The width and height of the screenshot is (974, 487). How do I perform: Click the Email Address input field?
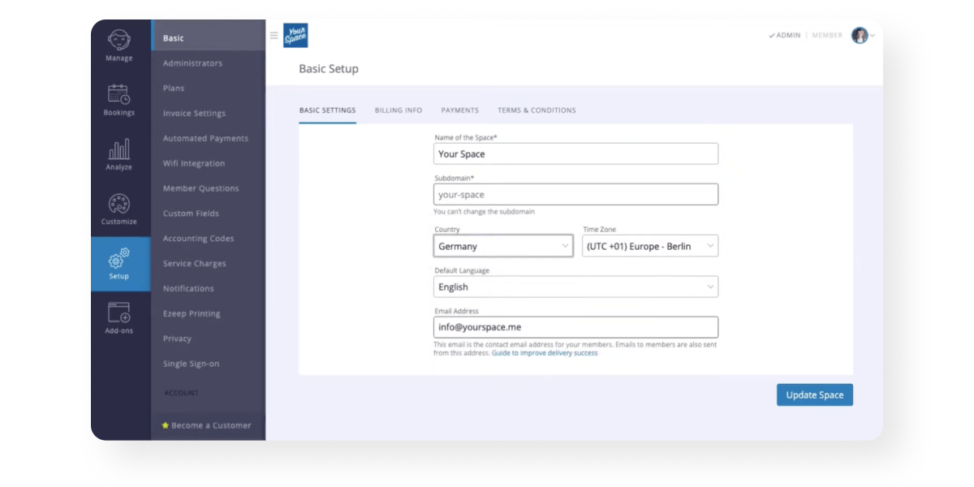(x=575, y=327)
